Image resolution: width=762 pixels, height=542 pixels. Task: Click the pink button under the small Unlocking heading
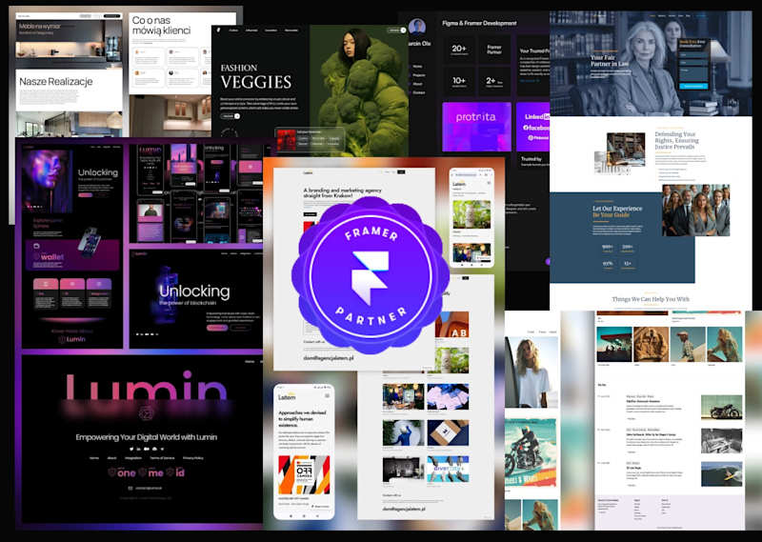coord(85,195)
